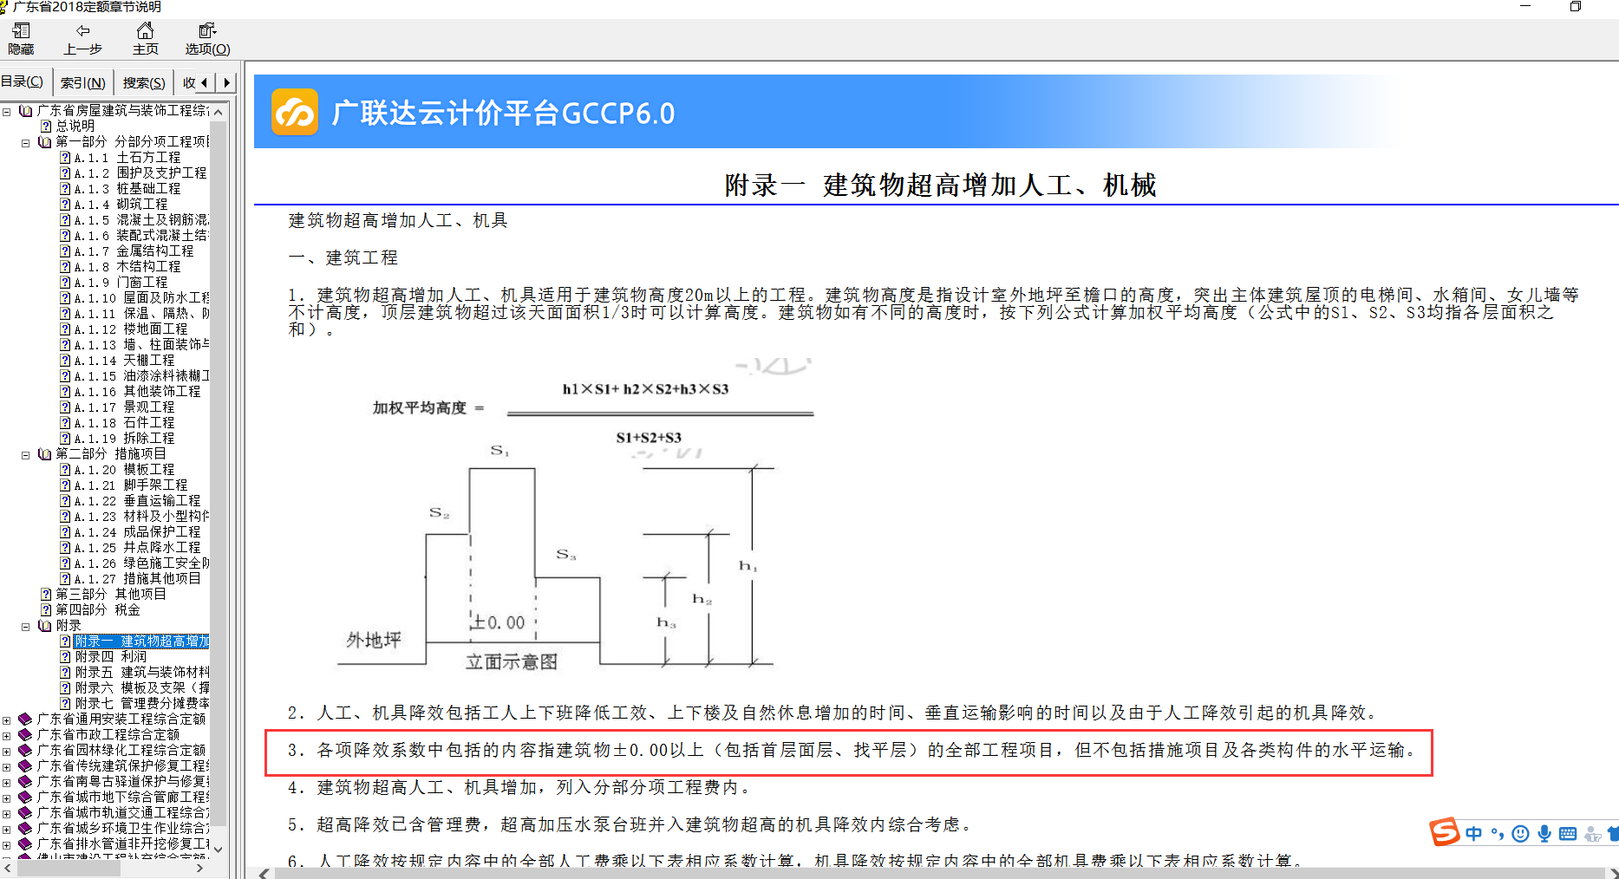Screen dimensions: 1619x879
Task: Open 附录四 利润 topic
Action: 111,657
